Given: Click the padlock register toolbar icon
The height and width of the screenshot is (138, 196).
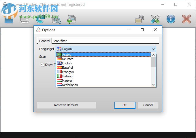Looking at the screenshot, I should [x=140, y=19].
